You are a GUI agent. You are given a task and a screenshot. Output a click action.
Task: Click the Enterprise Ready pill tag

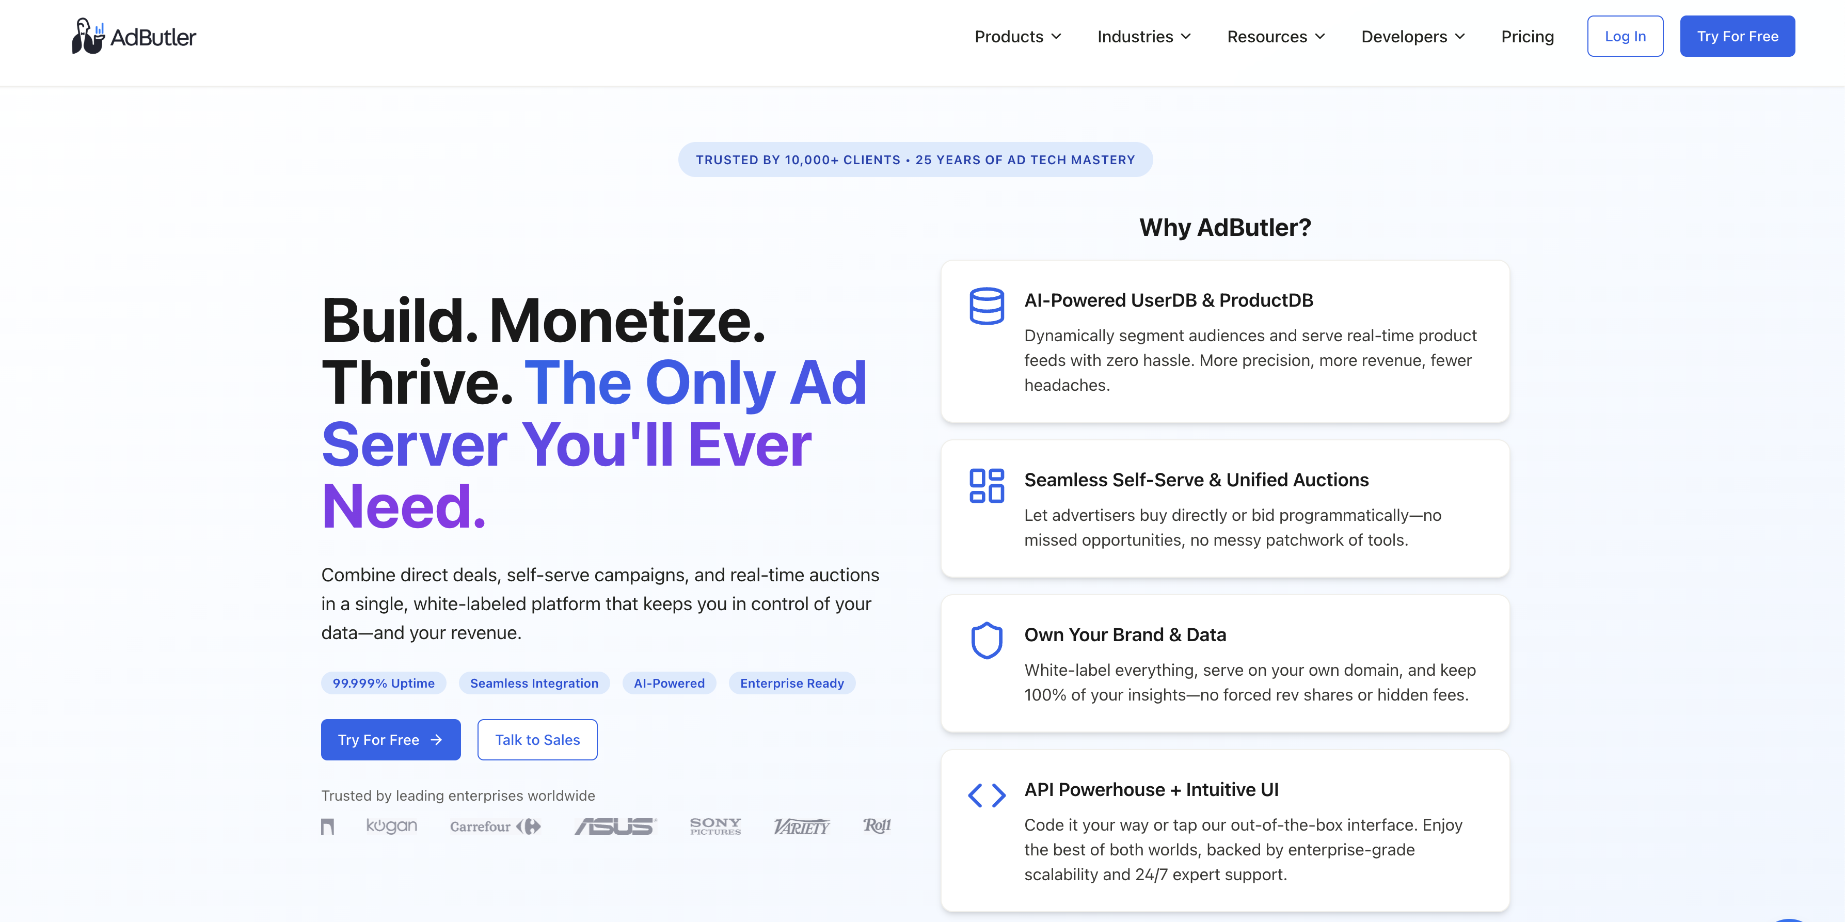pyautogui.click(x=791, y=683)
